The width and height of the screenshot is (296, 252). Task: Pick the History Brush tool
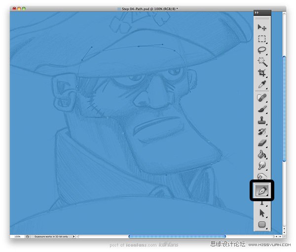pyautogui.click(x=262, y=132)
